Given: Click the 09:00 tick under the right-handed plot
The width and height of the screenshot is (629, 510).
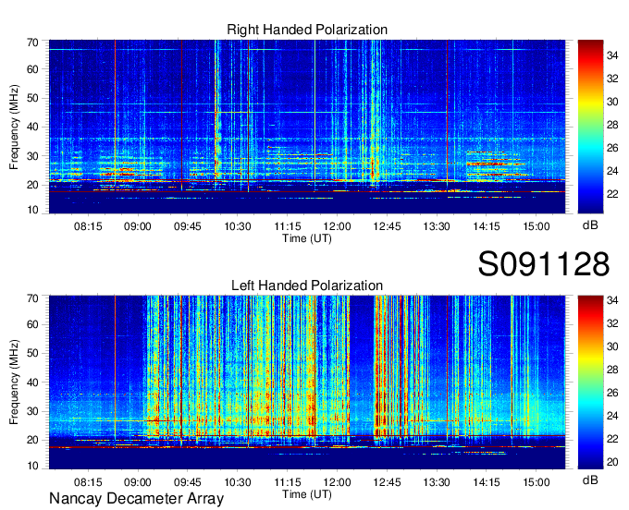Looking at the screenshot, I should click(138, 226).
